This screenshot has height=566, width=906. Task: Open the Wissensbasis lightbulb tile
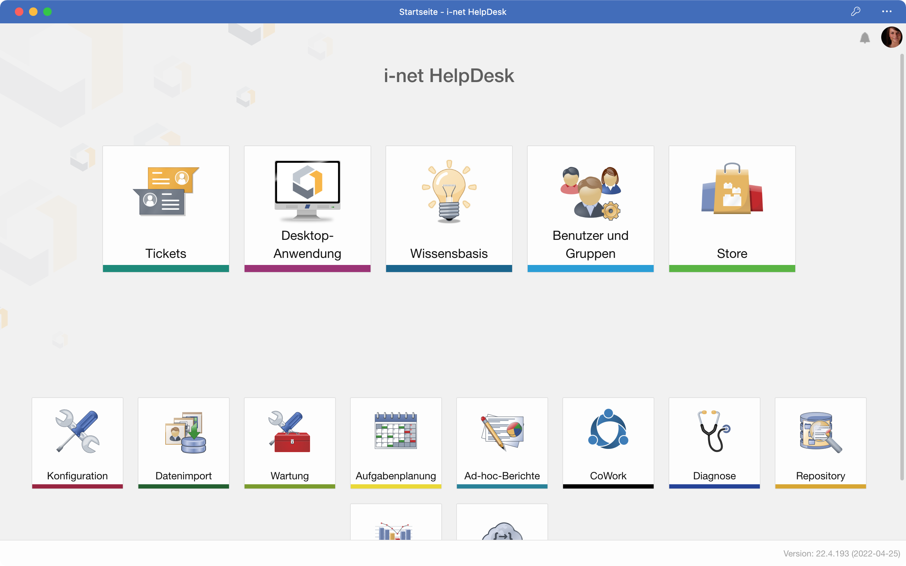pyautogui.click(x=449, y=209)
